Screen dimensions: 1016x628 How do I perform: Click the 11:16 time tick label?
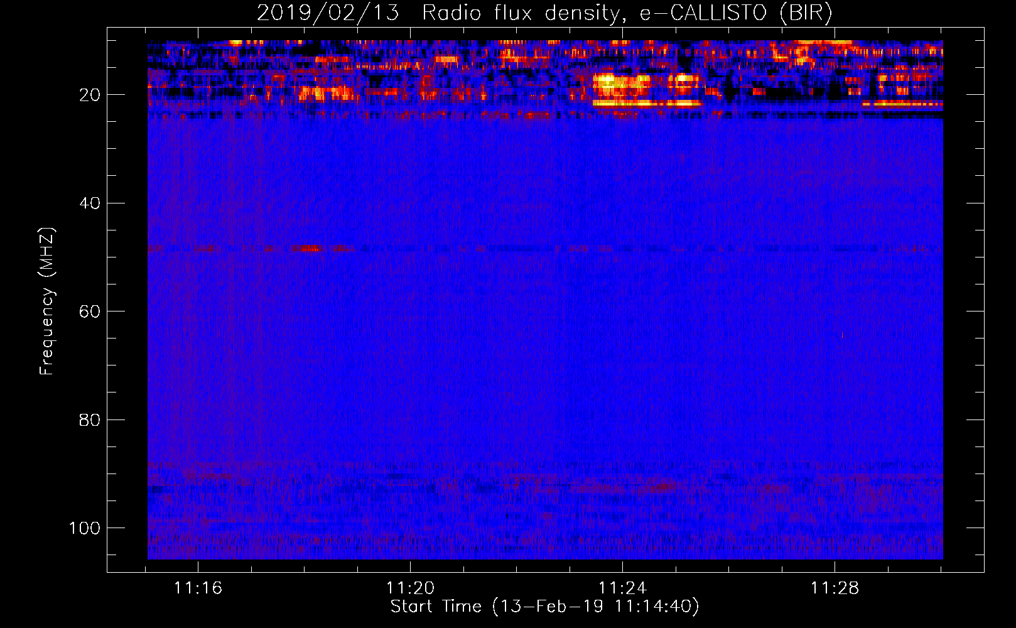(198, 588)
